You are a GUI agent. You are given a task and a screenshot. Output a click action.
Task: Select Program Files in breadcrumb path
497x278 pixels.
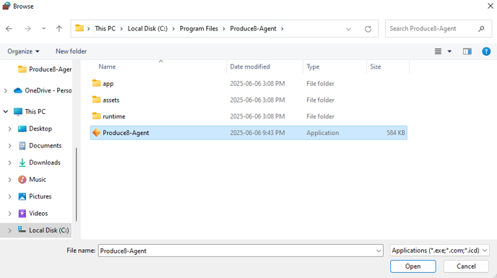199,29
